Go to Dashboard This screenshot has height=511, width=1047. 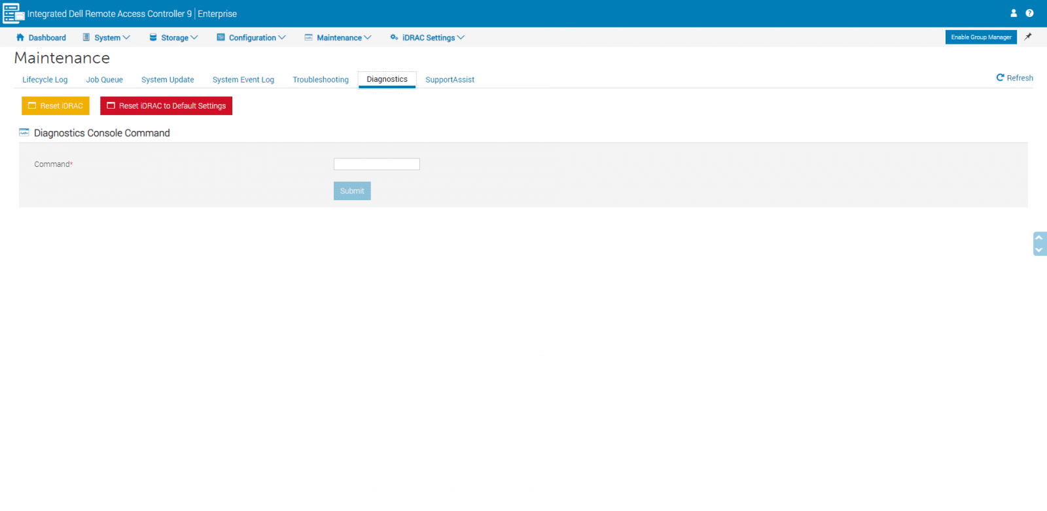coord(47,38)
